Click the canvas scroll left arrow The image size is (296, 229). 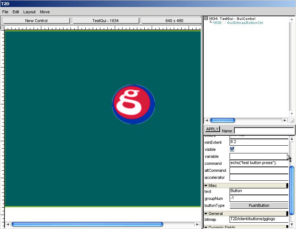(x=8, y=224)
